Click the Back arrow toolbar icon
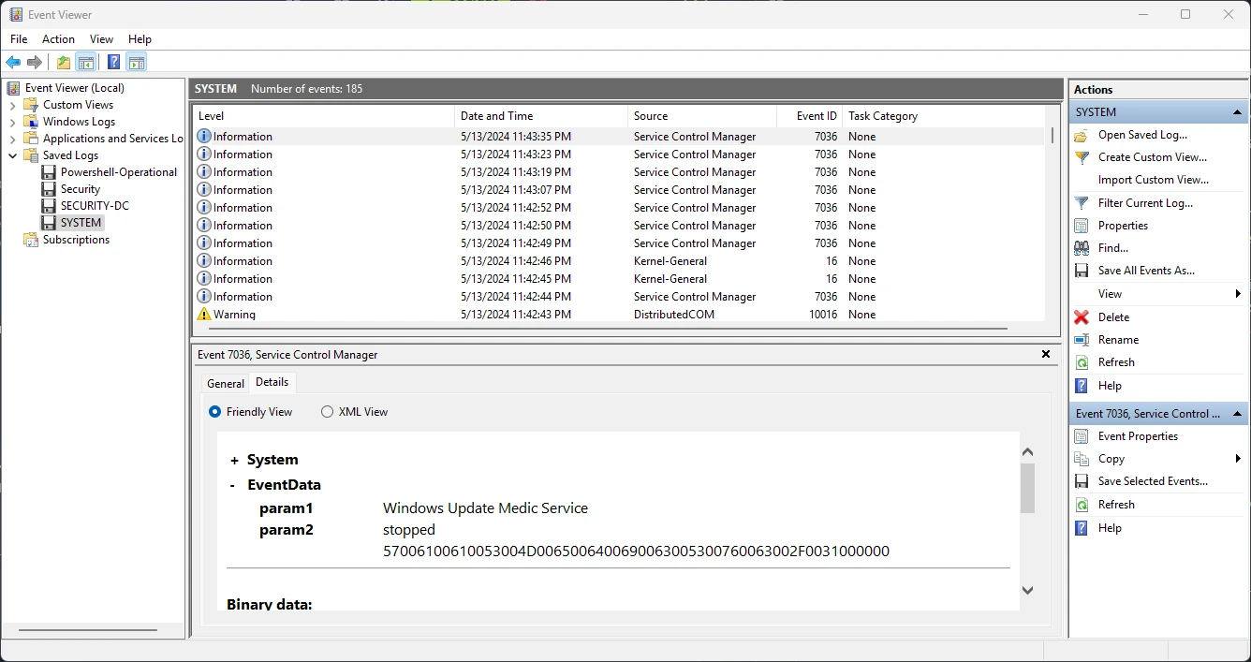This screenshot has height=662, width=1251. (x=13, y=63)
